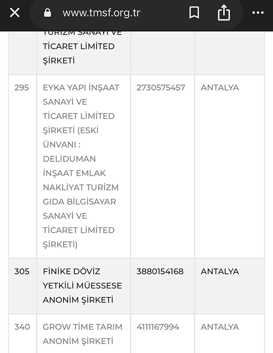The width and height of the screenshot is (273, 353).
Task: Tap ANTALYA in row 340
Action: point(220,327)
